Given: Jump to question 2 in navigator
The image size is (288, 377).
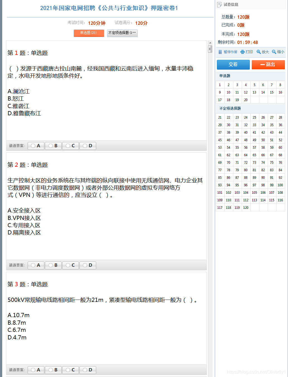Looking at the screenshot, I should click(228, 85).
